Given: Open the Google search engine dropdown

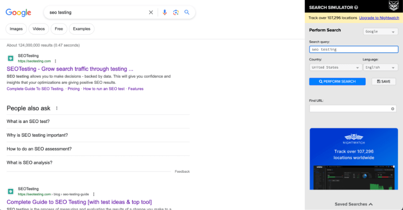Looking at the screenshot, I should tap(380, 32).
